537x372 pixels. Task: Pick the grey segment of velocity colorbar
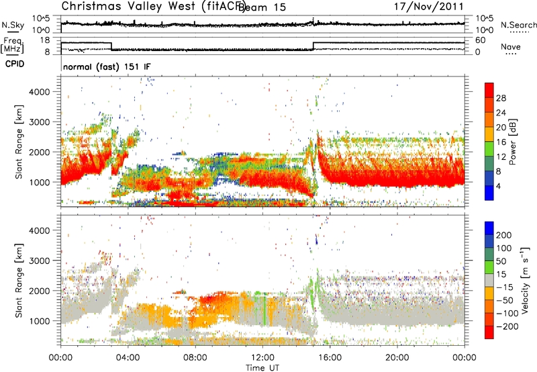point(489,280)
